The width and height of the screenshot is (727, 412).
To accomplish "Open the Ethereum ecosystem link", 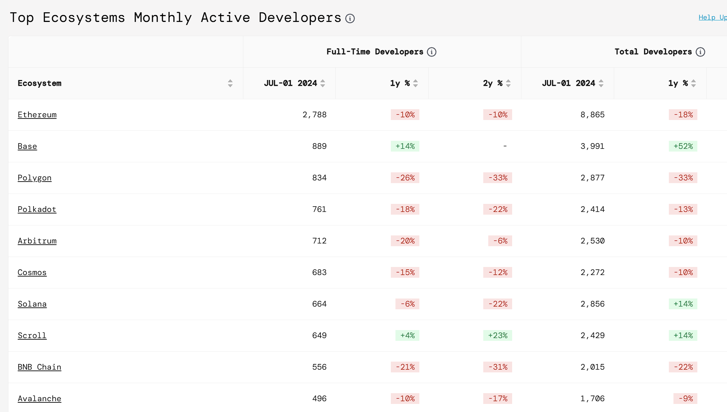I will click(x=37, y=115).
